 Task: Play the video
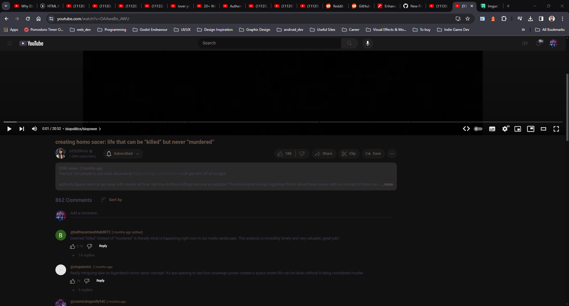click(x=9, y=129)
